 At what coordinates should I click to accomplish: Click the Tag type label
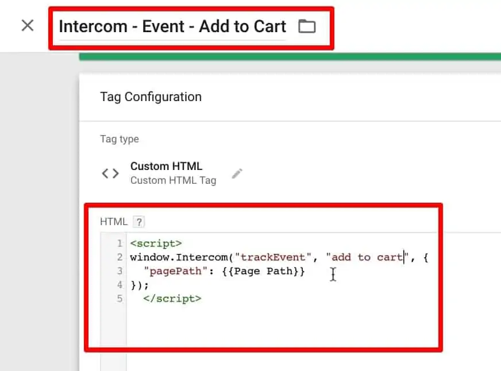[120, 139]
